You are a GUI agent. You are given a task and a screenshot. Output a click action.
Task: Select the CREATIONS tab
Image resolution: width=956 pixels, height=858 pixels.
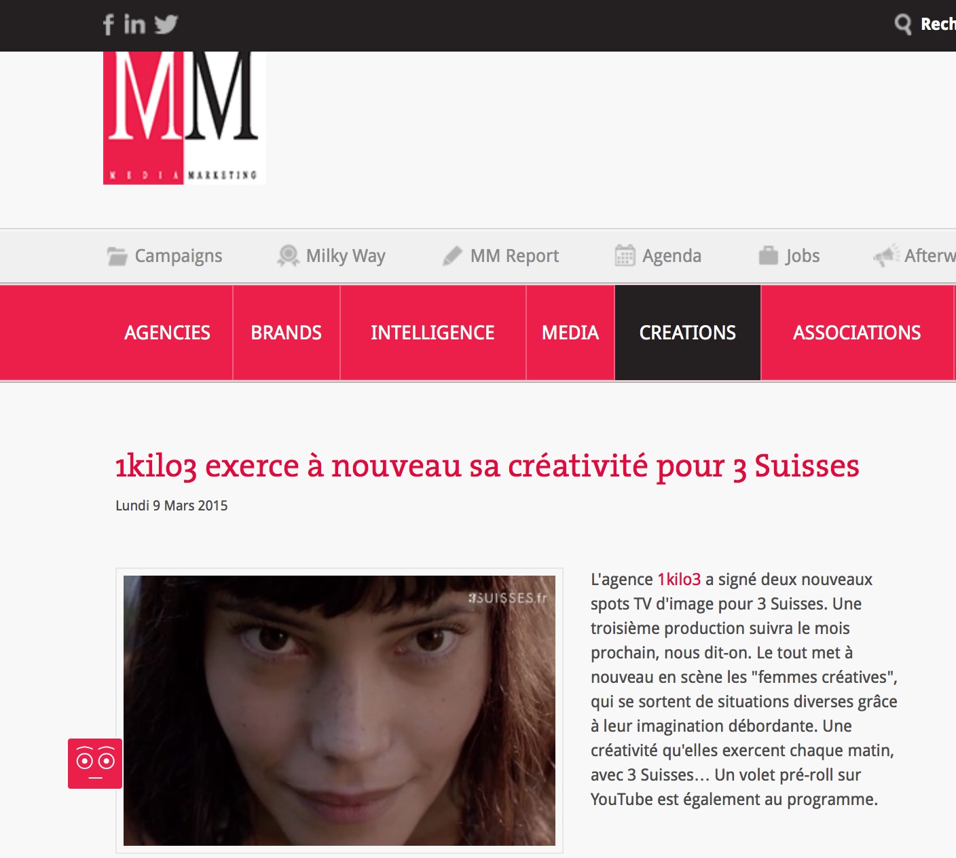click(688, 333)
